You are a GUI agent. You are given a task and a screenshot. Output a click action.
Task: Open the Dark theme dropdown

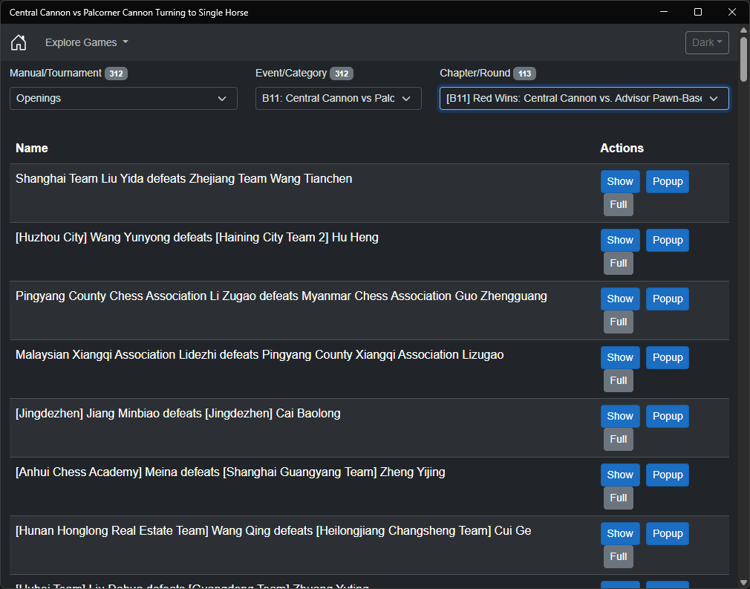pos(707,42)
